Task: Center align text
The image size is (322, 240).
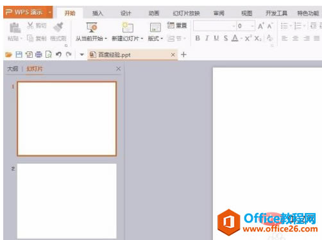Action: [295, 39]
